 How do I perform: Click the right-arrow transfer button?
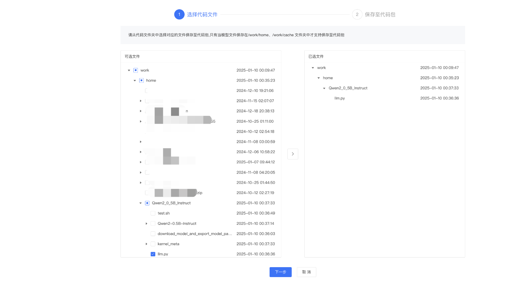[x=292, y=154]
